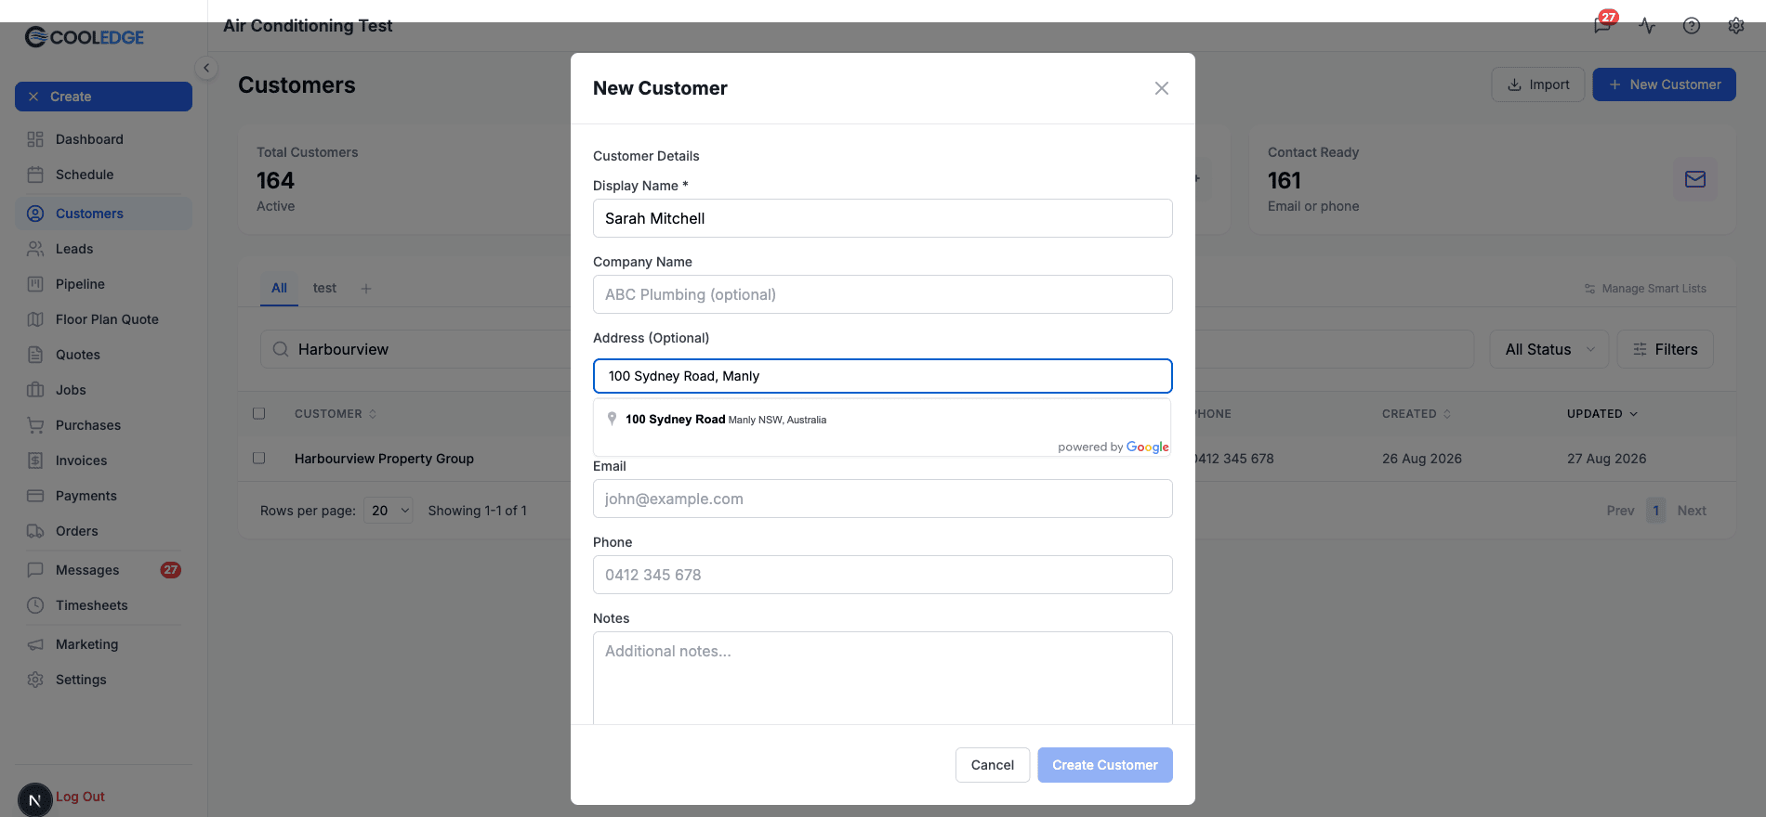Click the Dashboard icon in sidebar

tap(35, 139)
